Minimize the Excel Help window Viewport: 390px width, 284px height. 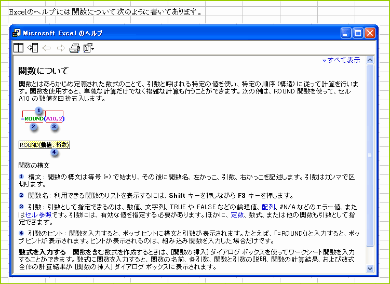tap(346, 33)
